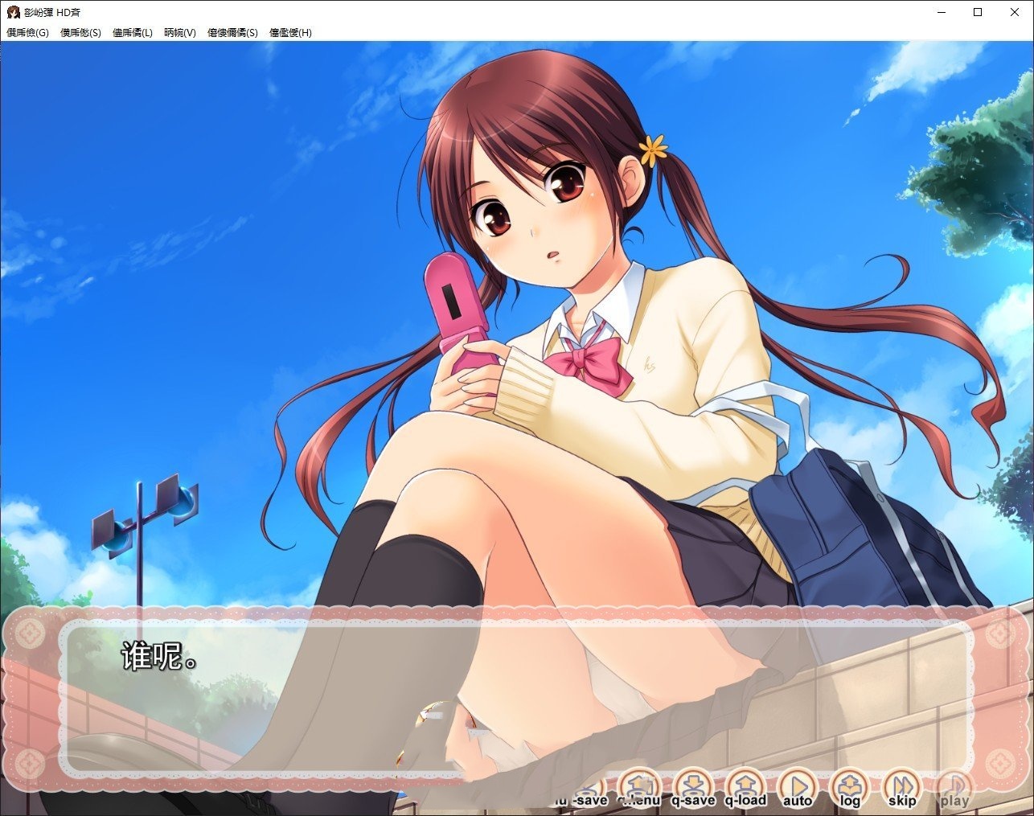Image resolution: width=1034 pixels, height=816 pixels.
Task: Maximize the game window
Action: (978, 12)
